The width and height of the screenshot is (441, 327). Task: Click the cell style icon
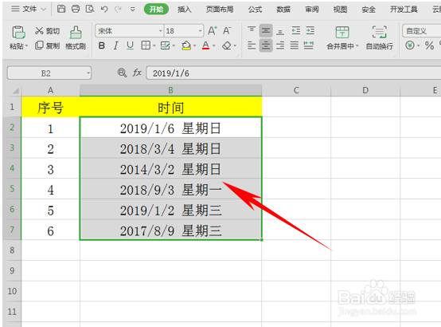[165, 45]
